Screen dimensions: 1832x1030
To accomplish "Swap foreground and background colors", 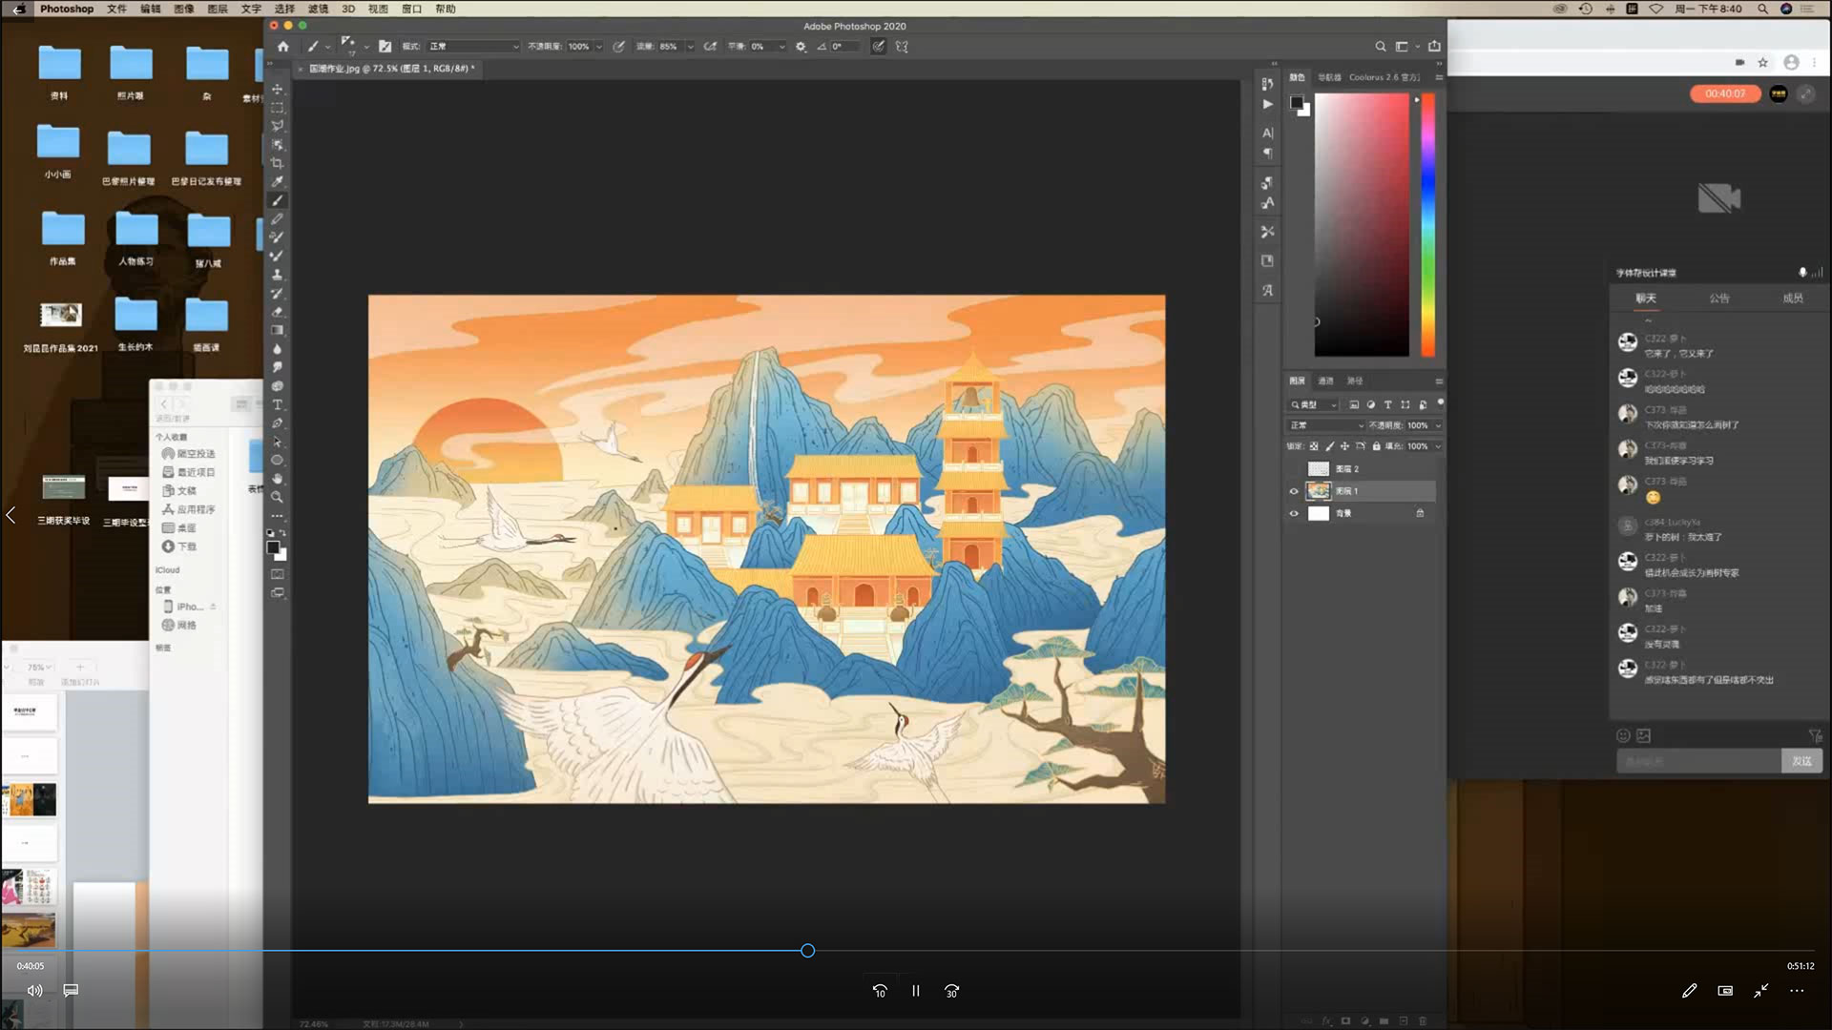I will [x=282, y=533].
